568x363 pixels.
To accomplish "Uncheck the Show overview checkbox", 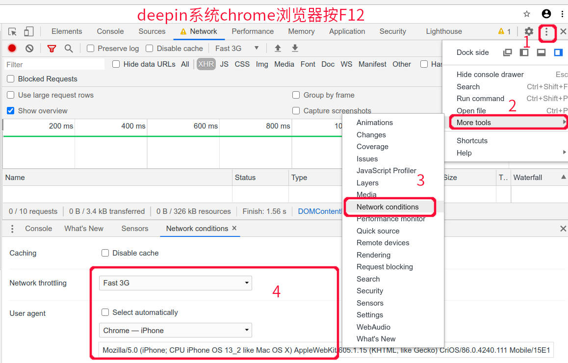I will tap(11, 110).
